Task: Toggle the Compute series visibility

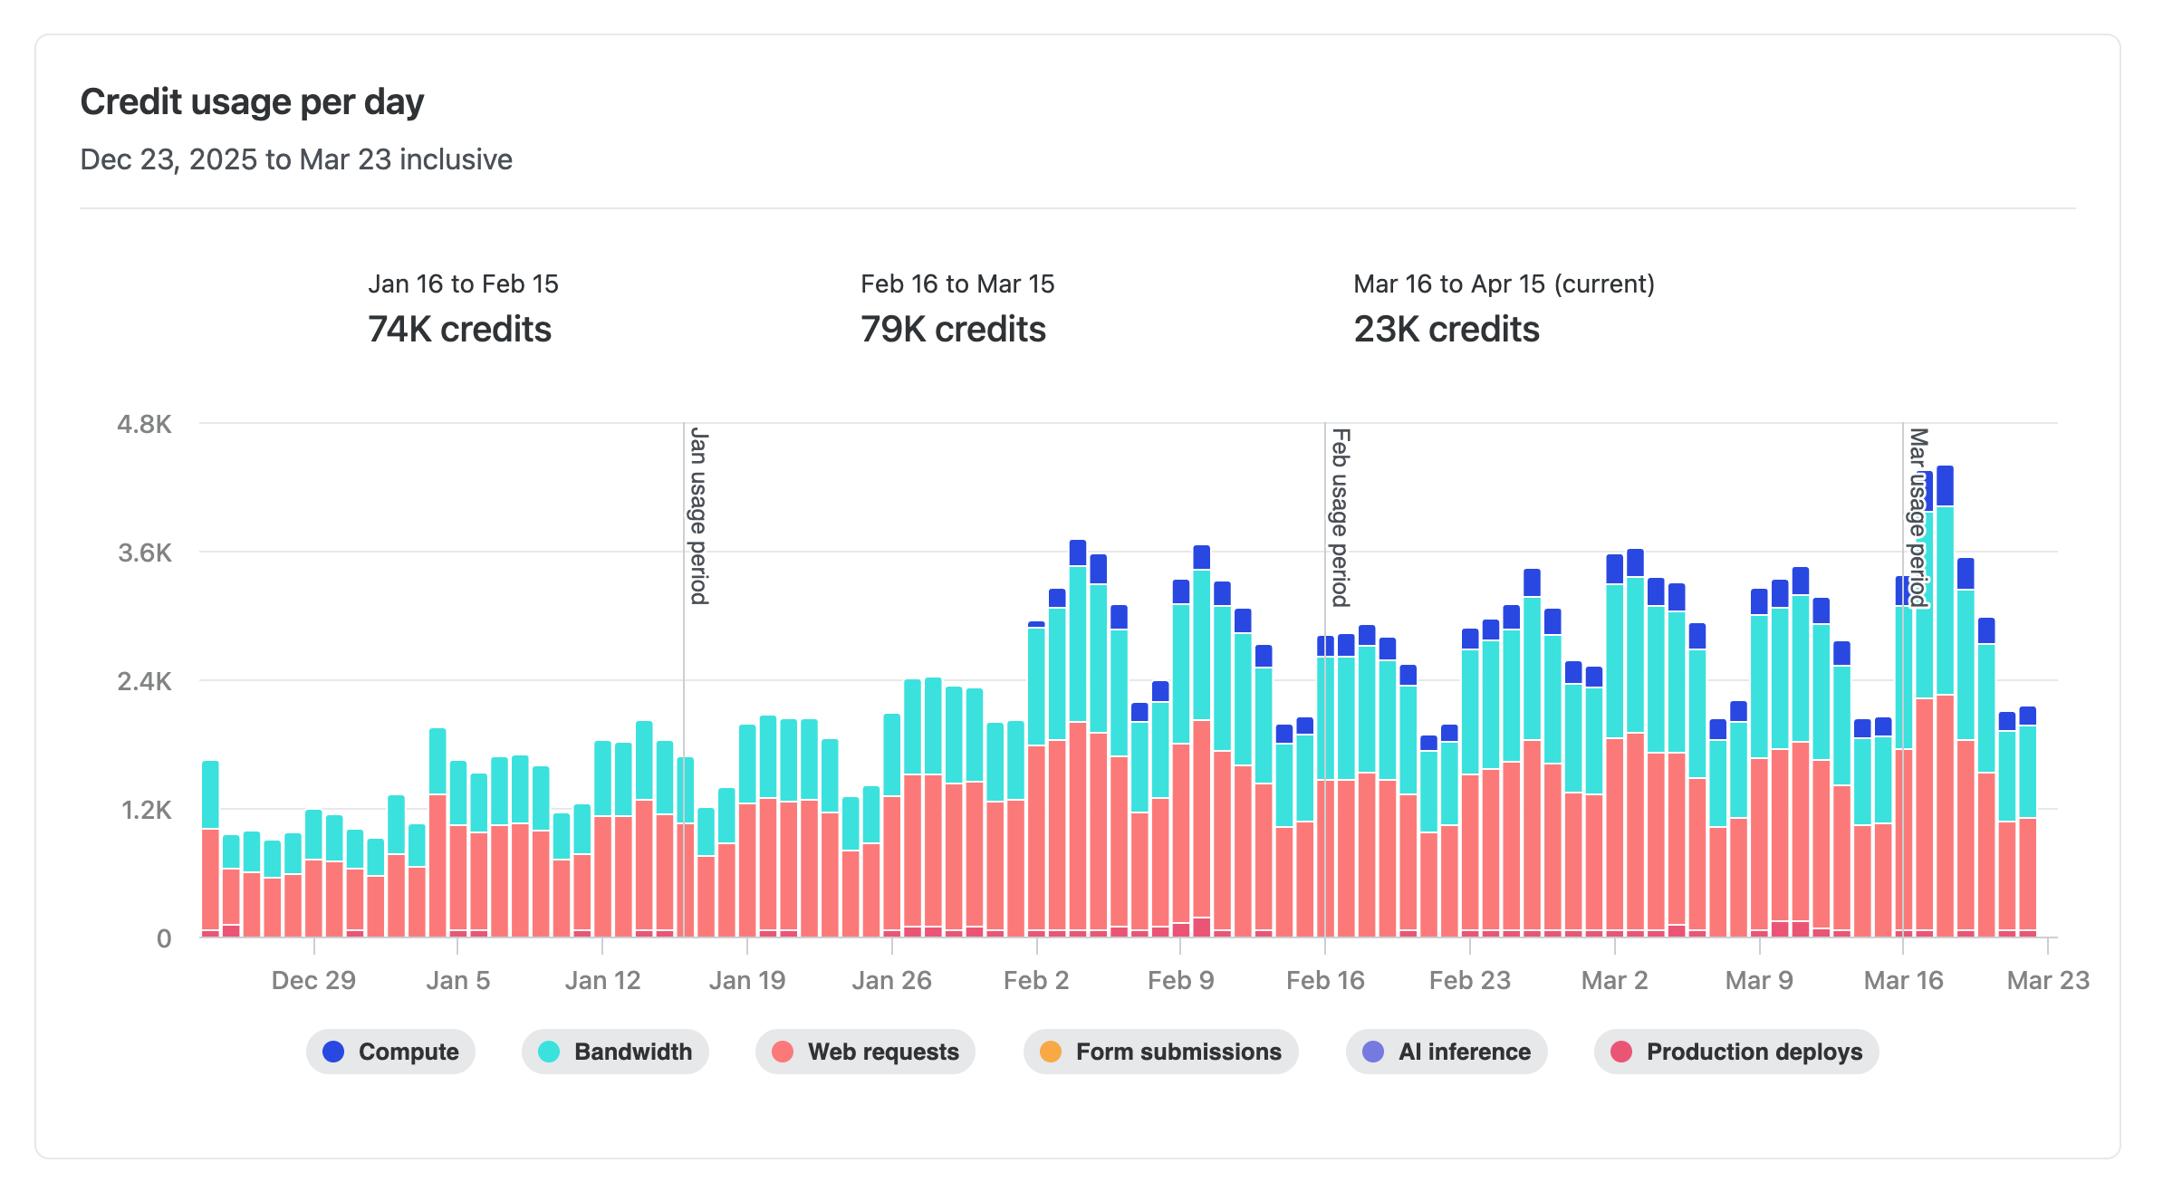Action: (x=390, y=1052)
